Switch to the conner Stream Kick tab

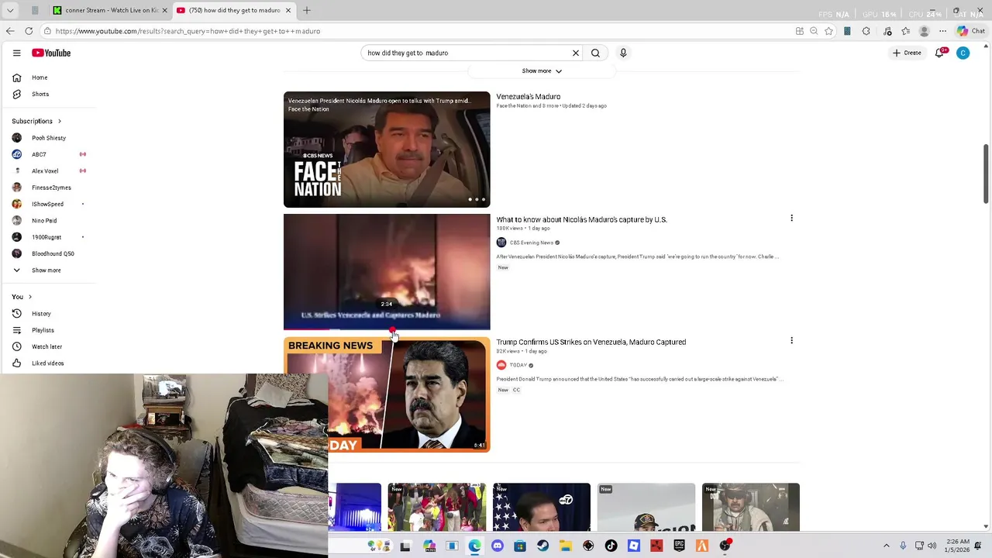point(111,10)
